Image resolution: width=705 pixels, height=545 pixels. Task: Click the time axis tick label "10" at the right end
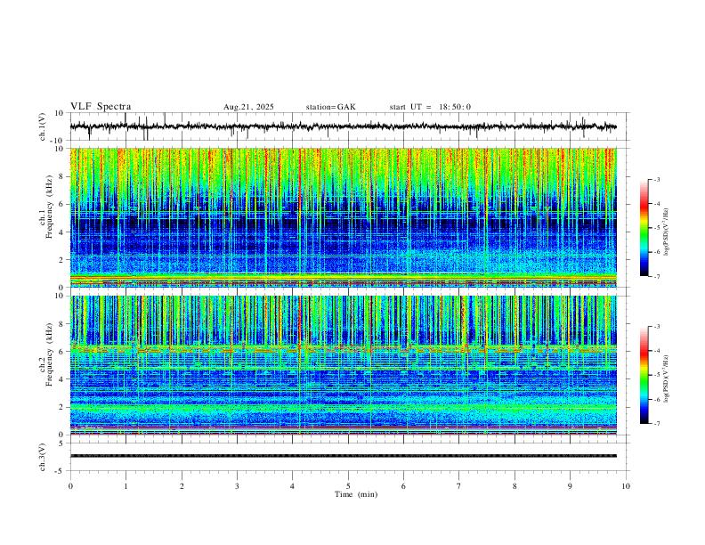coord(626,486)
